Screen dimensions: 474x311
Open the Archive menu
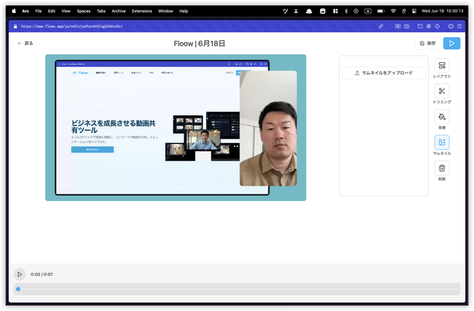pos(118,11)
